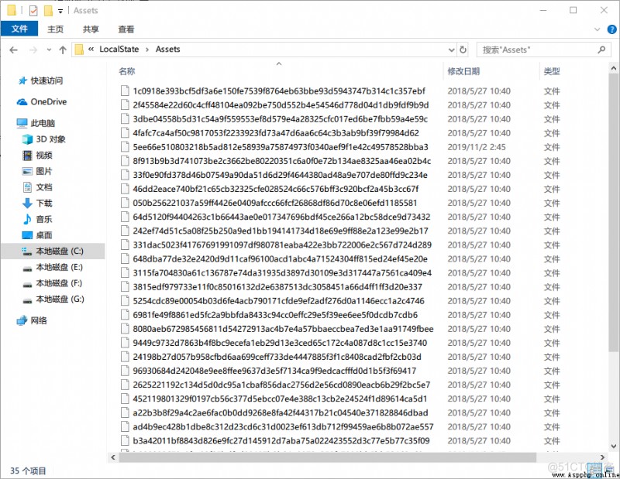
Task: Select 本地磁盘 (G:) drive
Action: [x=53, y=299]
